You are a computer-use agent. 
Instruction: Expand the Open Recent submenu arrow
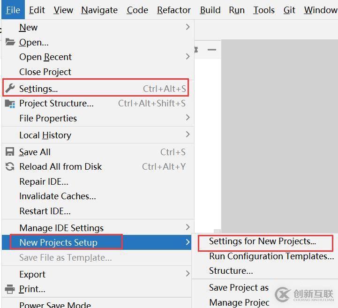tap(188, 57)
